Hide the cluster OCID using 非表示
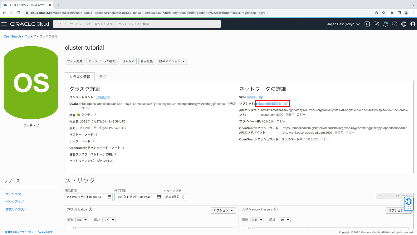Screen dimensions: 417x235 click(x=231, y=104)
